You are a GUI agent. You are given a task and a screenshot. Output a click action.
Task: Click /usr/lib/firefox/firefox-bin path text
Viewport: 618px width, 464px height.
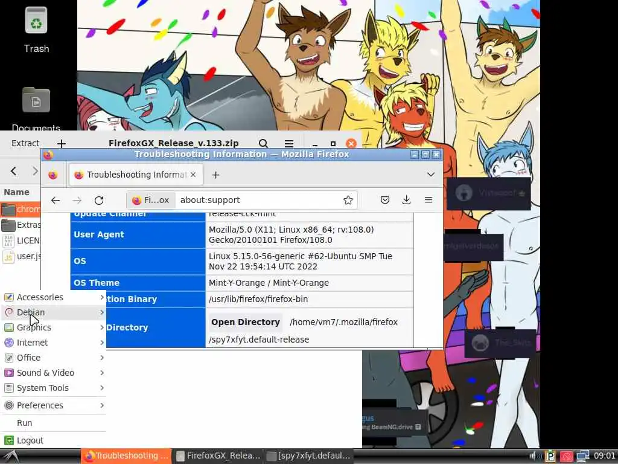258,299
